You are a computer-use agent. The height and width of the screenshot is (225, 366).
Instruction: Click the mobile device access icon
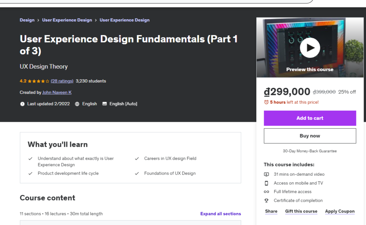click(x=266, y=183)
